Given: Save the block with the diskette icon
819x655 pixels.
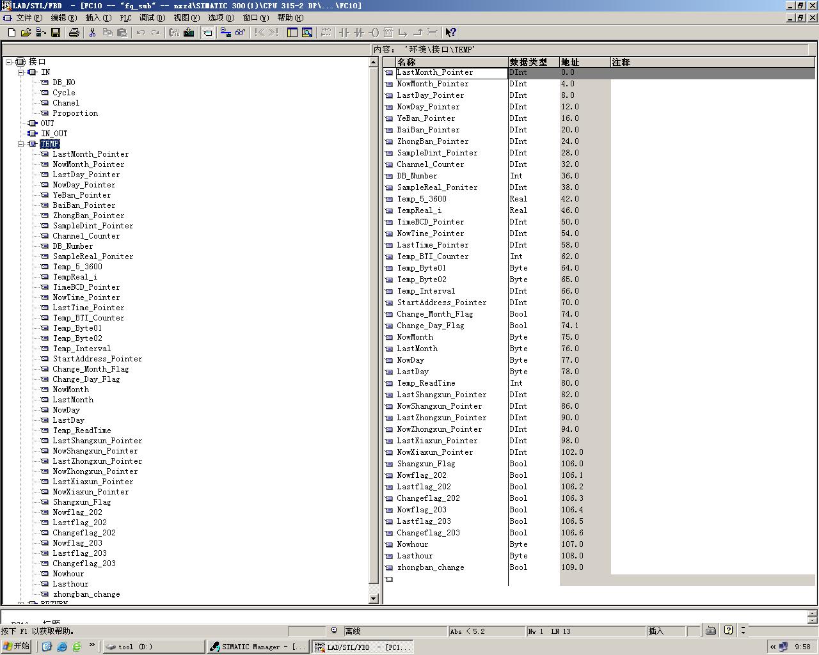Looking at the screenshot, I should coord(56,33).
